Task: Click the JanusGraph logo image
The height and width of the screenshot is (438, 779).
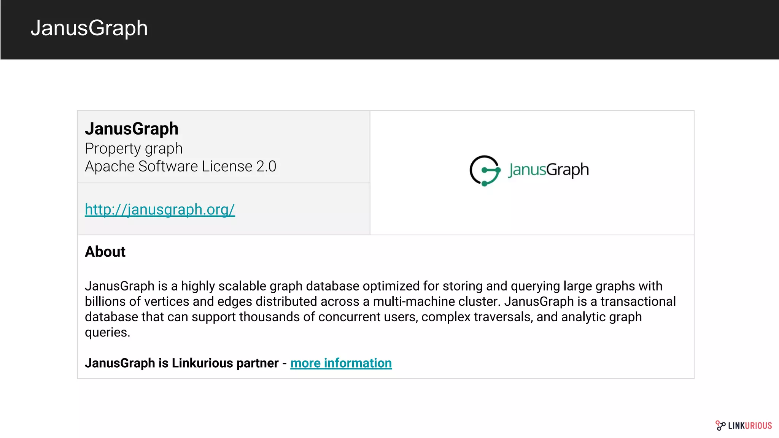Action: [529, 171]
